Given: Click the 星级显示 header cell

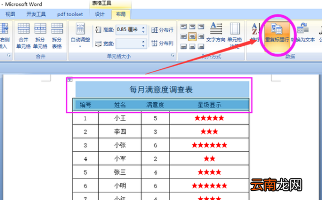Looking at the screenshot, I should pos(209,105).
